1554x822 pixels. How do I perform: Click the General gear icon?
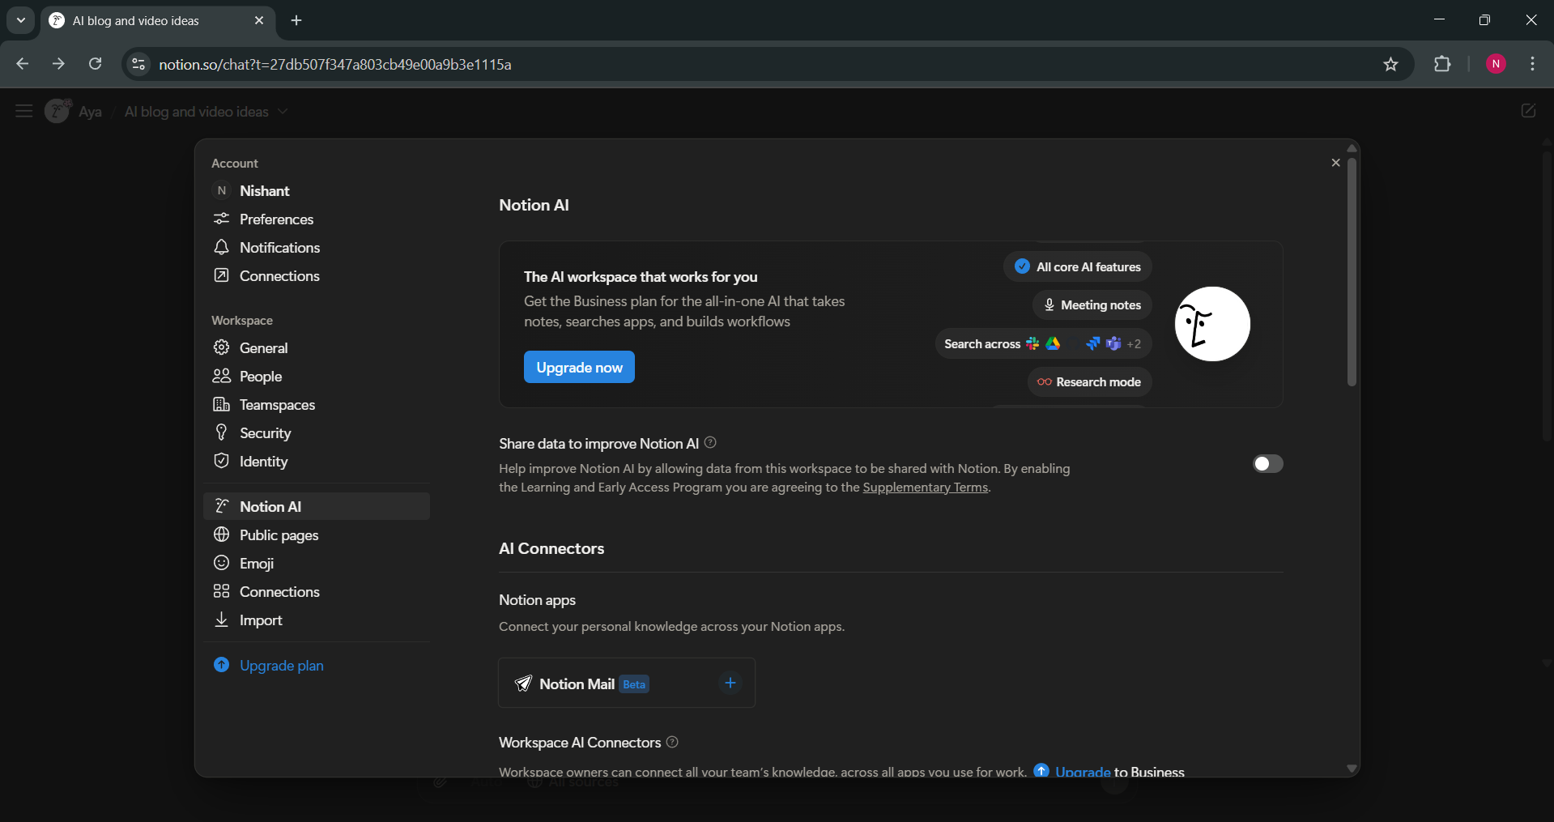pos(221,347)
